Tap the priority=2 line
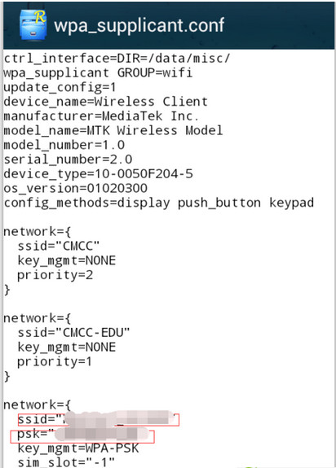This screenshot has width=336, height=468. coord(55,275)
